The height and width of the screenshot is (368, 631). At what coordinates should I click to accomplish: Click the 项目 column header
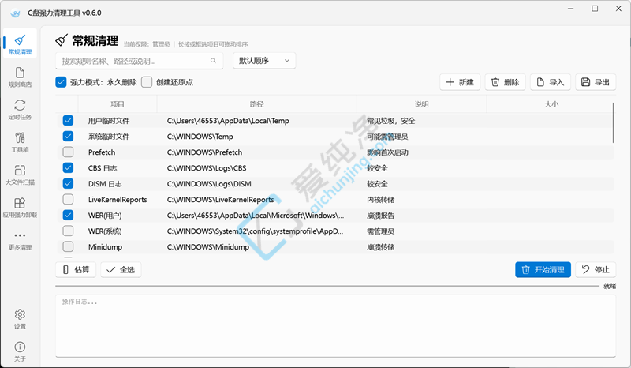[118, 104]
